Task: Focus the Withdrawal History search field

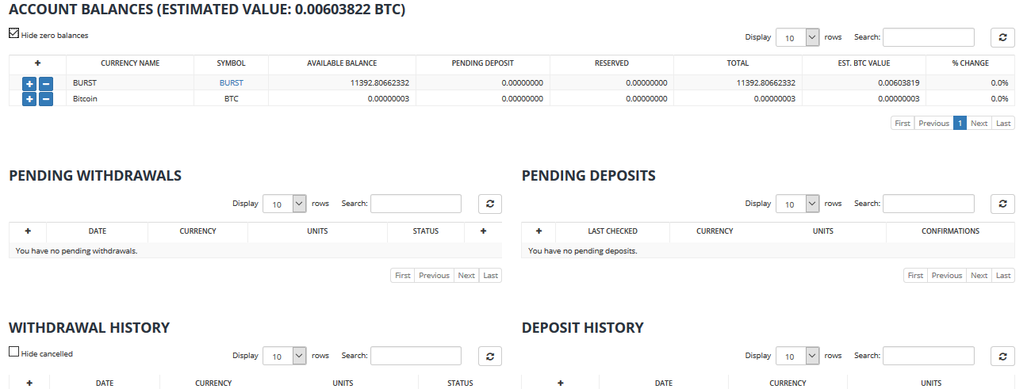Action: click(x=416, y=356)
